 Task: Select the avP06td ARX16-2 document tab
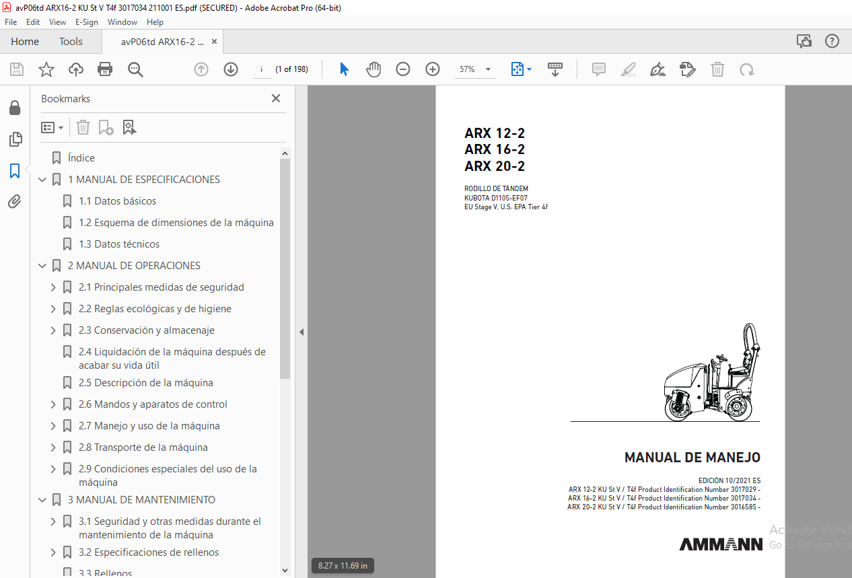tap(162, 42)
